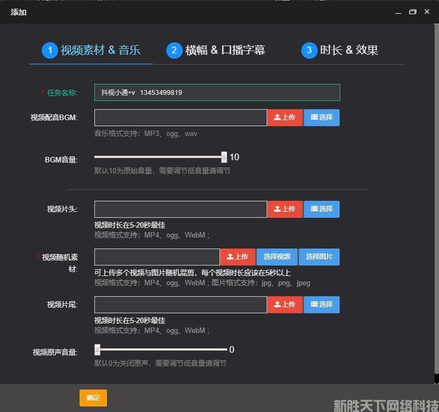Click the 视频片头 input field
The width and height of the screenshot is (439, 412).
pos(181,209)
